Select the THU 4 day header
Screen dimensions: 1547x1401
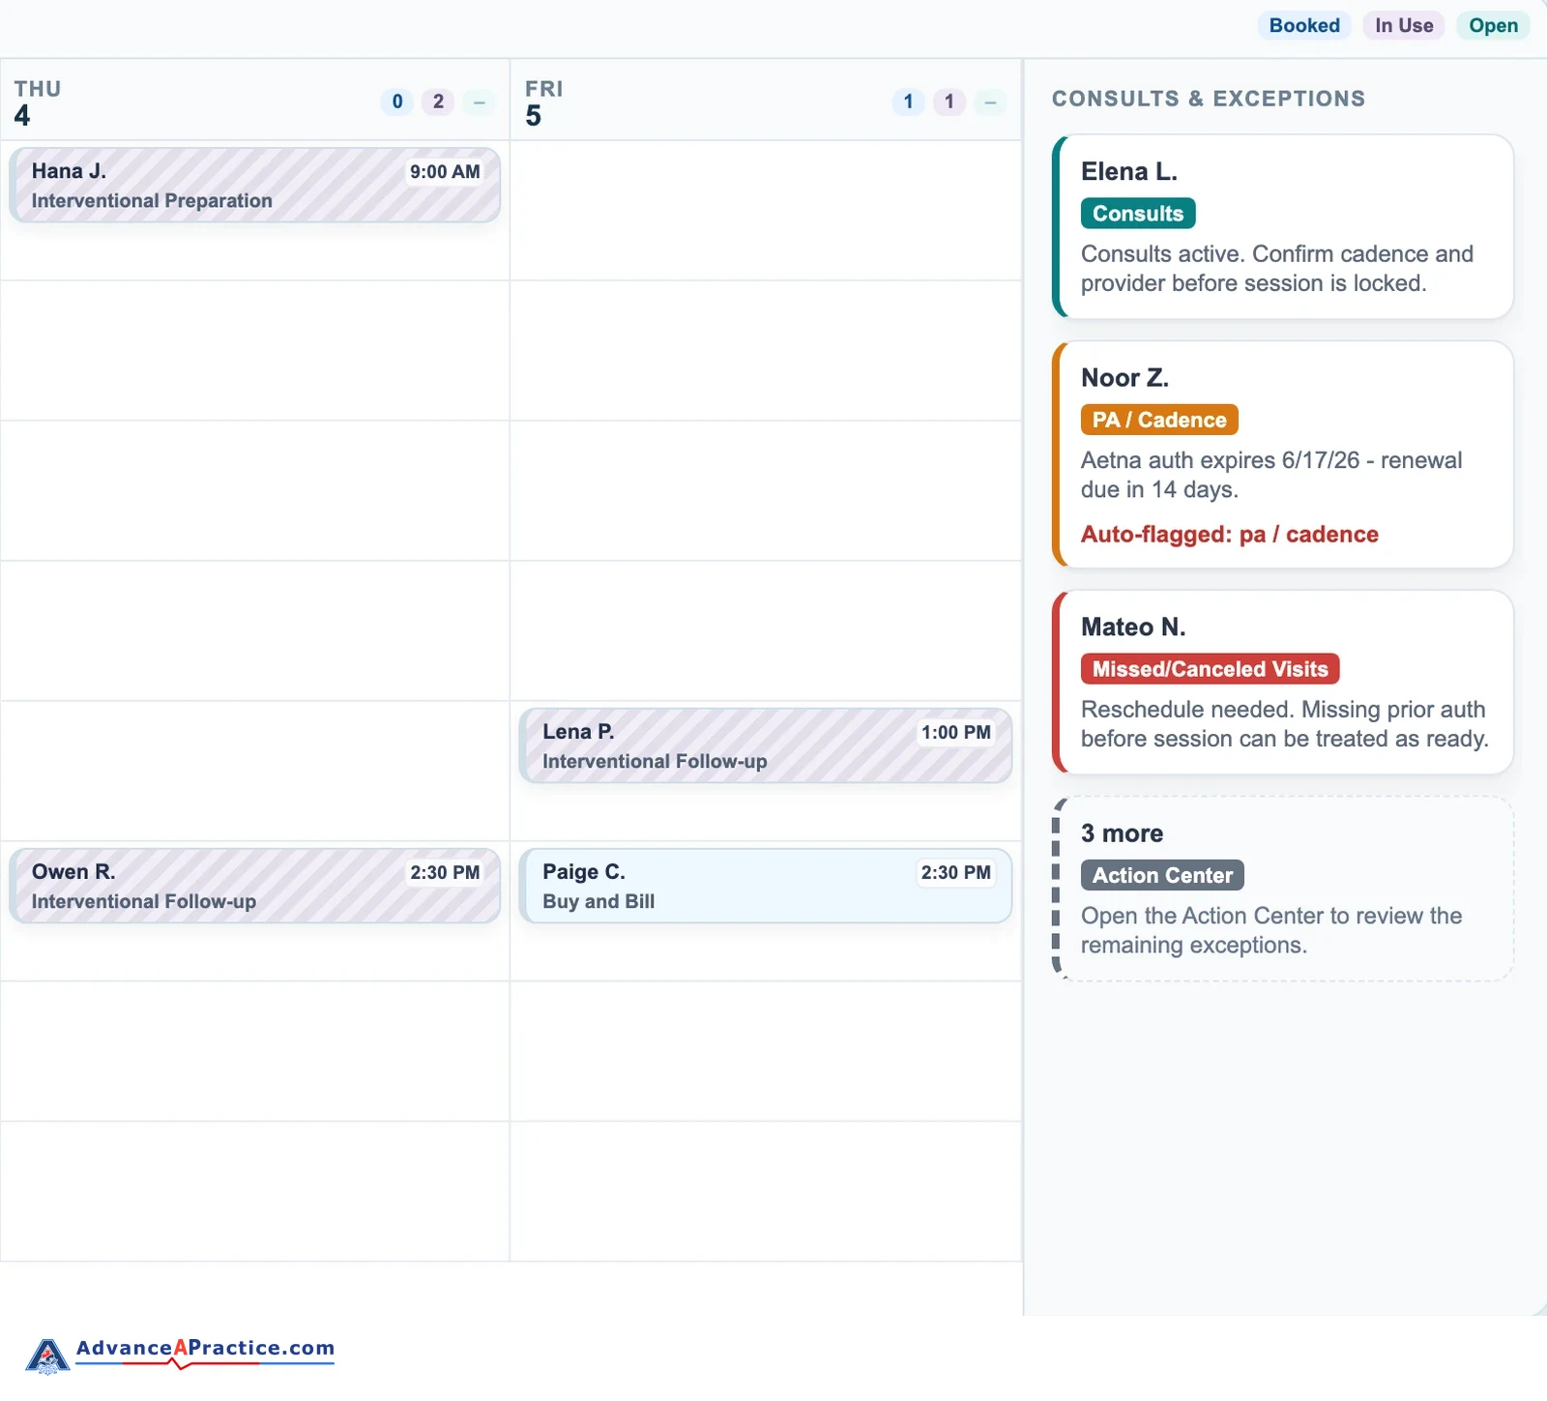click(255, 101)
